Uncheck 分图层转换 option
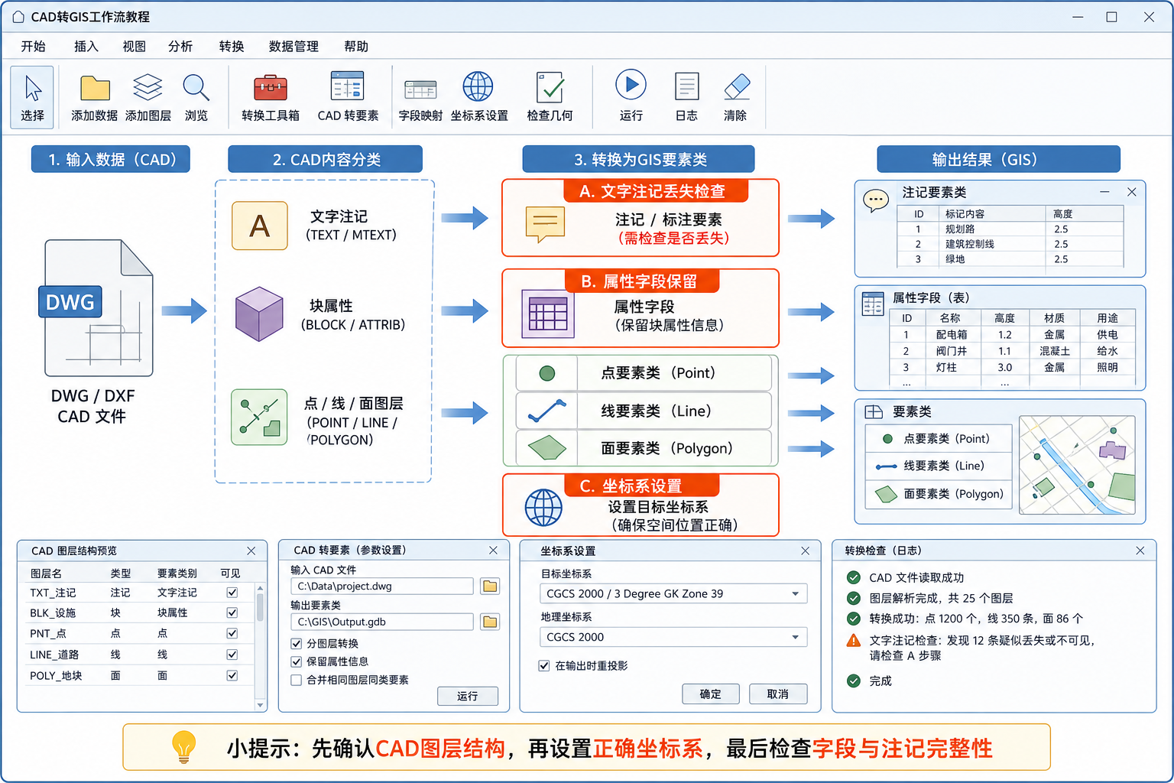1174x783 pixels. [297, 644]
